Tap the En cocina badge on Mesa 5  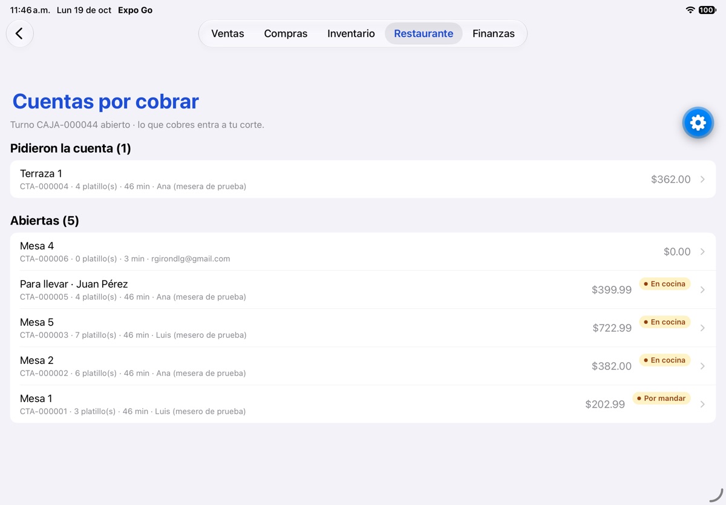pos(664,322)
